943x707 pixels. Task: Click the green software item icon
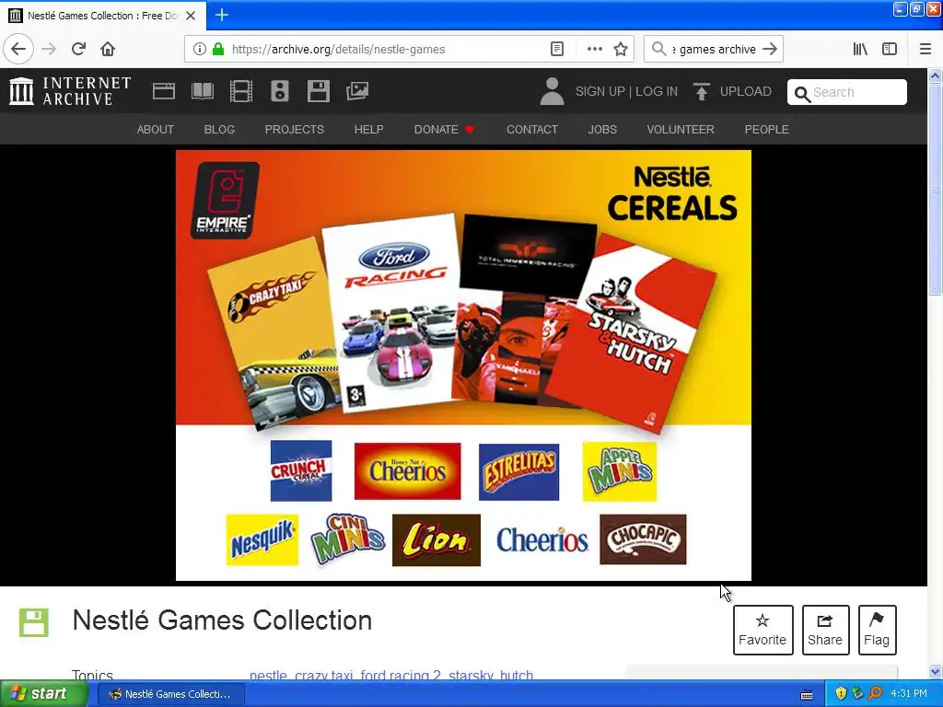click(34, 622)
